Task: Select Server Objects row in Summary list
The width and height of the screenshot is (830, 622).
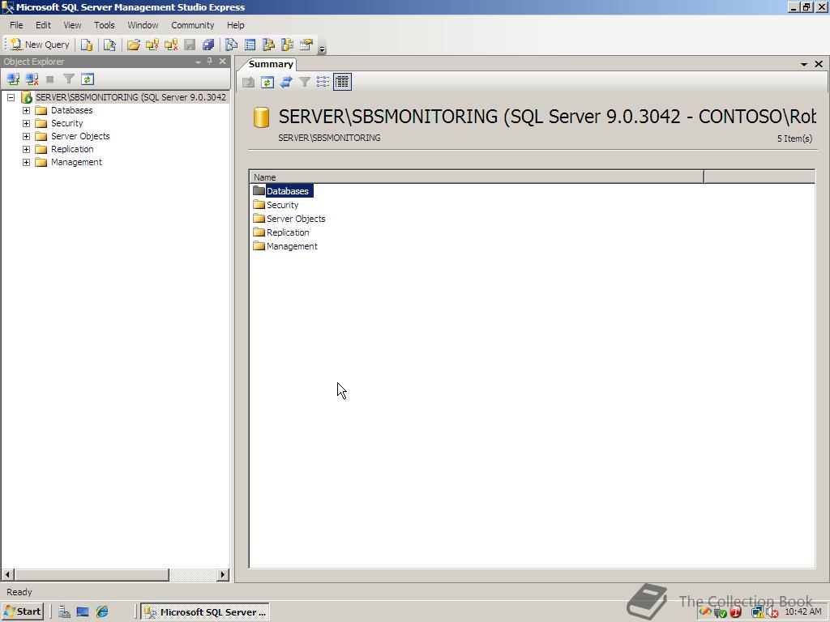Action: (289, 219)
